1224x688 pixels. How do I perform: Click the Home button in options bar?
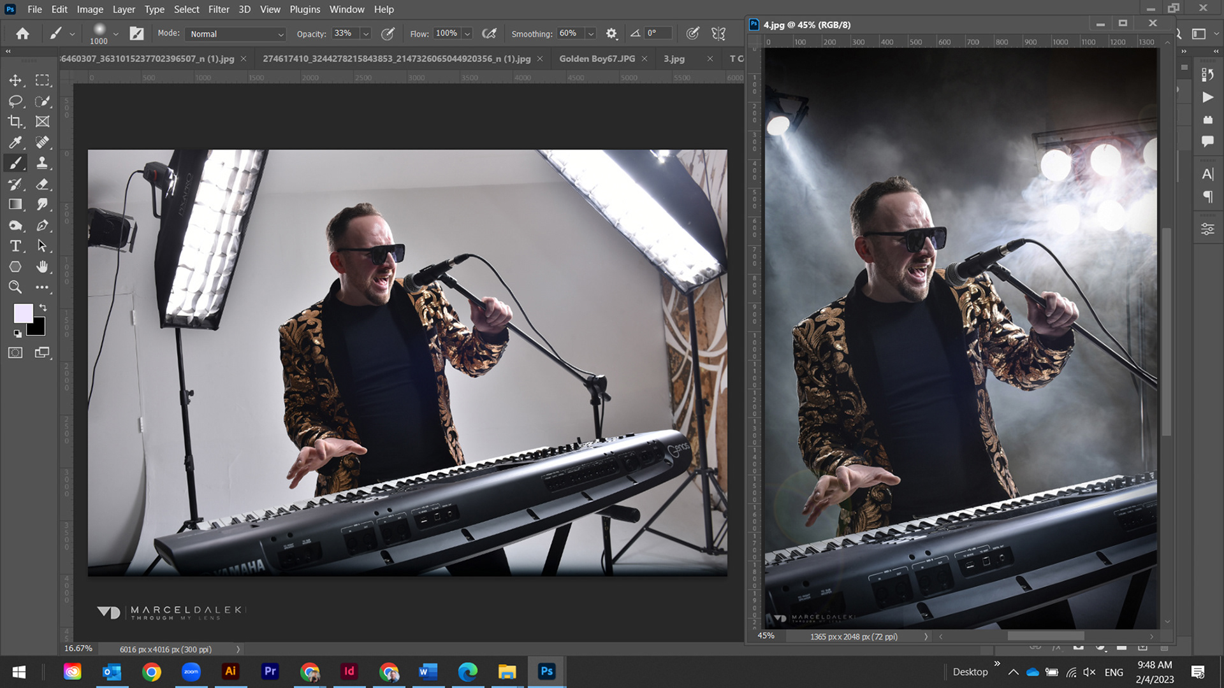pyautogui.click(x=22, y=34)
